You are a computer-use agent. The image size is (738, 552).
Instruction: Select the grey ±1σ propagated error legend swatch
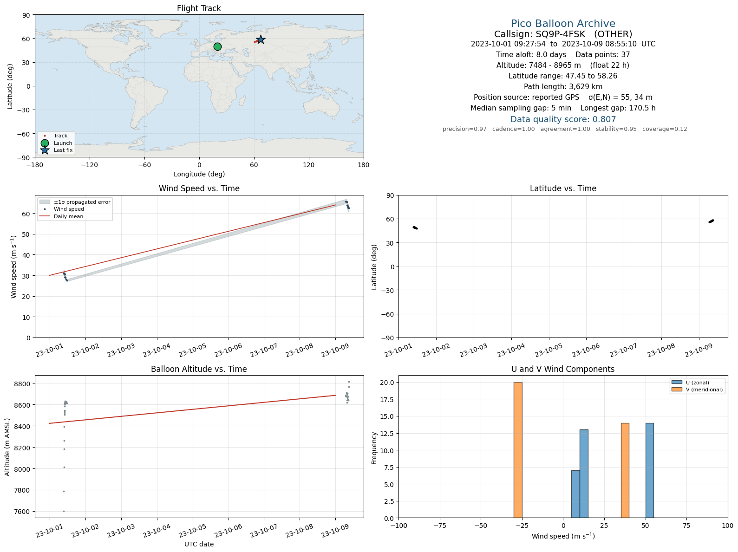click(45, 202)
